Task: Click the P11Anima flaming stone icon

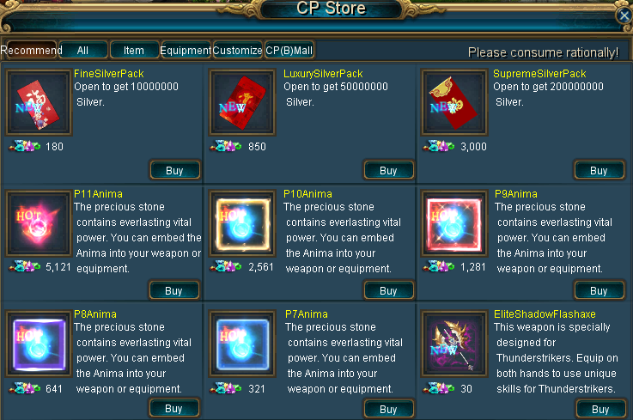Action: (39, 223)
